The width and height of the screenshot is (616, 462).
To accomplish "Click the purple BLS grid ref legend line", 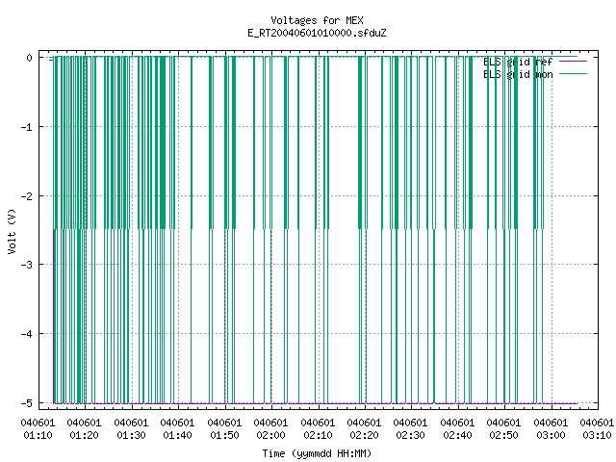I will click(x=574, y=62).
